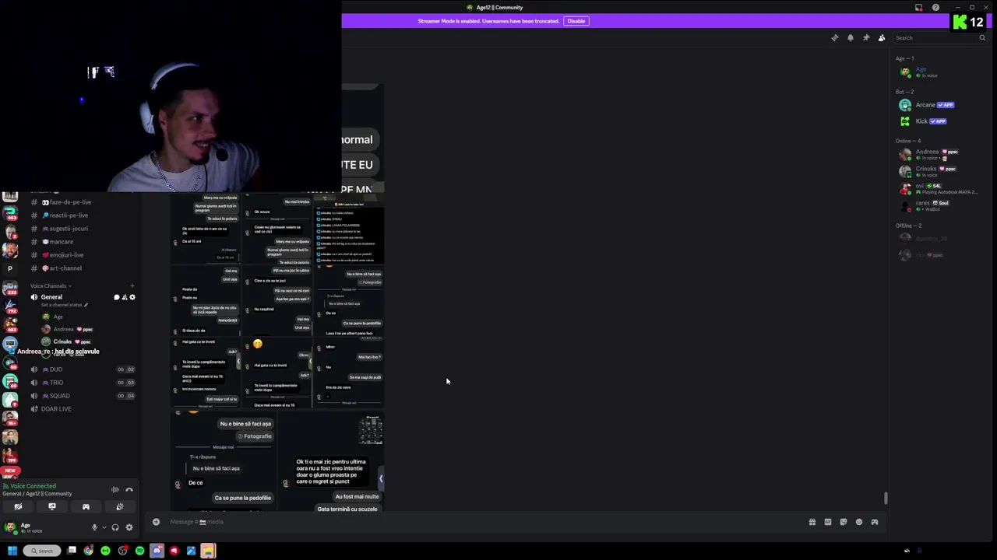Open the threads icon in channel header
This screenshot has height=560, width=997.
[x=835, y=37]
